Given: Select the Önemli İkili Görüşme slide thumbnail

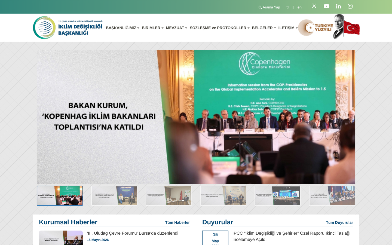Looking at the screenshot, I should (x=223, y=196).
